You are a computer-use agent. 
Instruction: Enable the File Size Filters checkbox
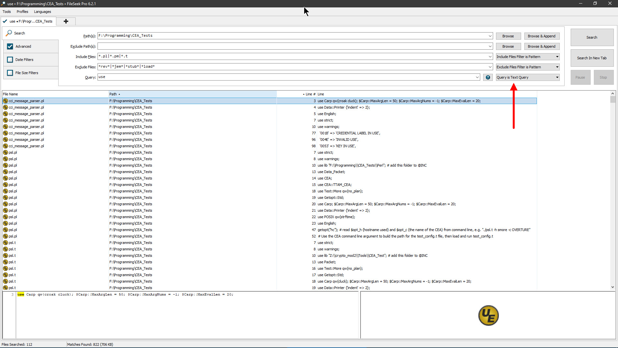point(10,73)
